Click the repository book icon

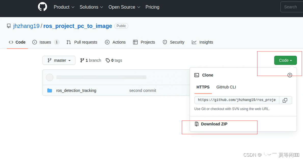[9, 26]
